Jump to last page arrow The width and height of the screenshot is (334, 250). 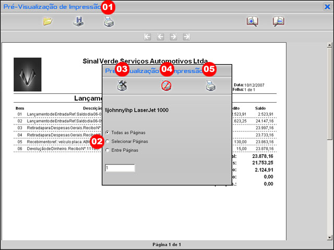[186, 37]
